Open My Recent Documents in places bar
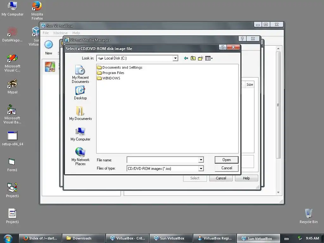Screen dimensions: 324x243 click(x=80, y=74)
